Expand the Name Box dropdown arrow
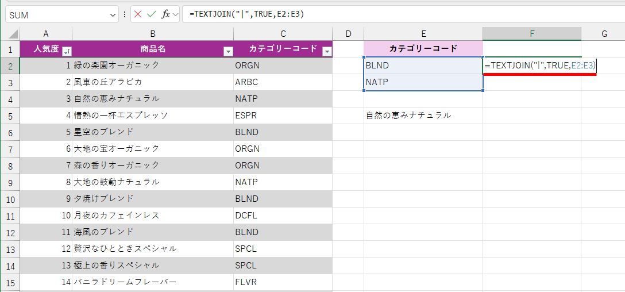The image size is (625, 292). click(111, 15)
